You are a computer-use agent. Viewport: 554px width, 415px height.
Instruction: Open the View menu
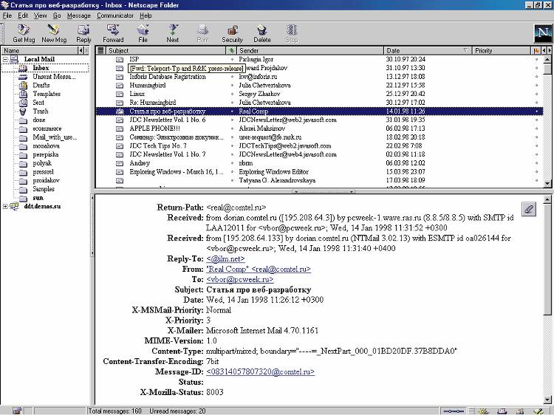(41, 16)
